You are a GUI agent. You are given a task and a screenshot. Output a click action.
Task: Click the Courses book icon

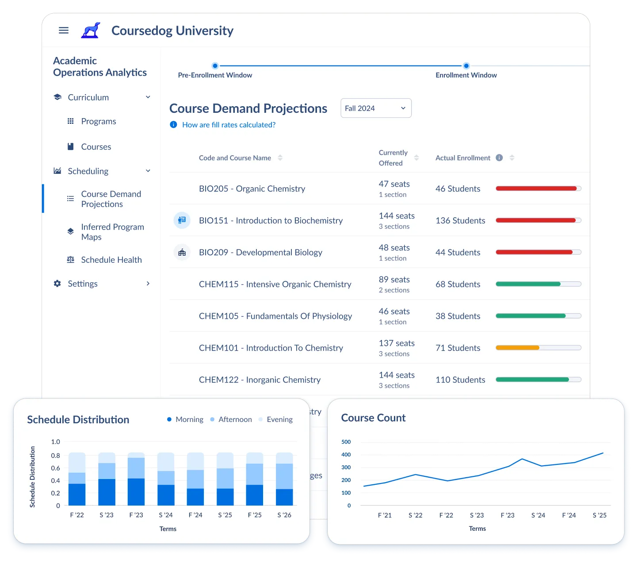71,146
